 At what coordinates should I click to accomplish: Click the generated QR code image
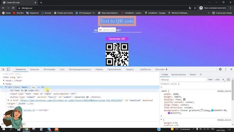pyautogui.click(x=117, y=55)
